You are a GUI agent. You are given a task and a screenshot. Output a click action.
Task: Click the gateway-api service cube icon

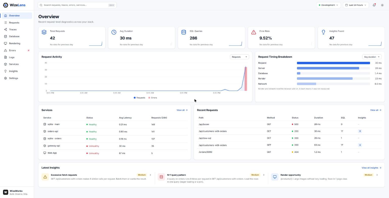click(45, 146)
